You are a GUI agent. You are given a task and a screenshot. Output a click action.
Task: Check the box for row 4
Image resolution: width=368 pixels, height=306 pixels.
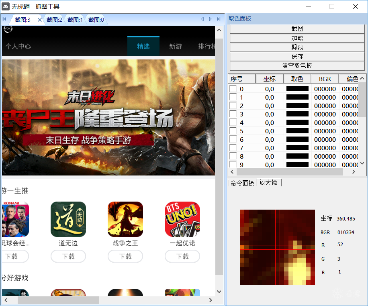point(233,122)
